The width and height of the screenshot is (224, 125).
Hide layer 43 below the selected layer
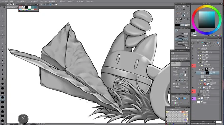(x=193, y=77)
